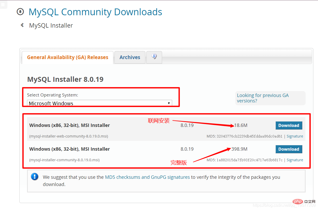Select the MD5 hash starting with 32043776
Image resolution: width=318 pixels, height=210 pixels.
[x=249, y=136]
